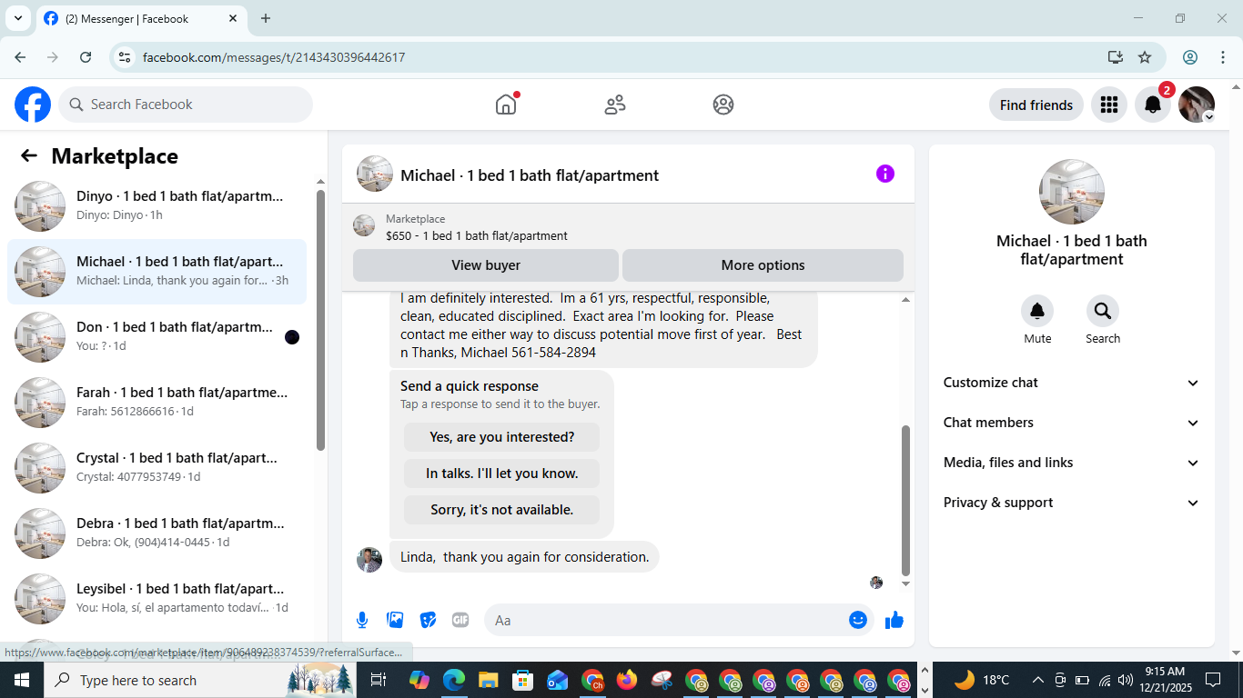Close the Messenger browser tab
This screenshot has width=1243, height=698.
(233, 18)
